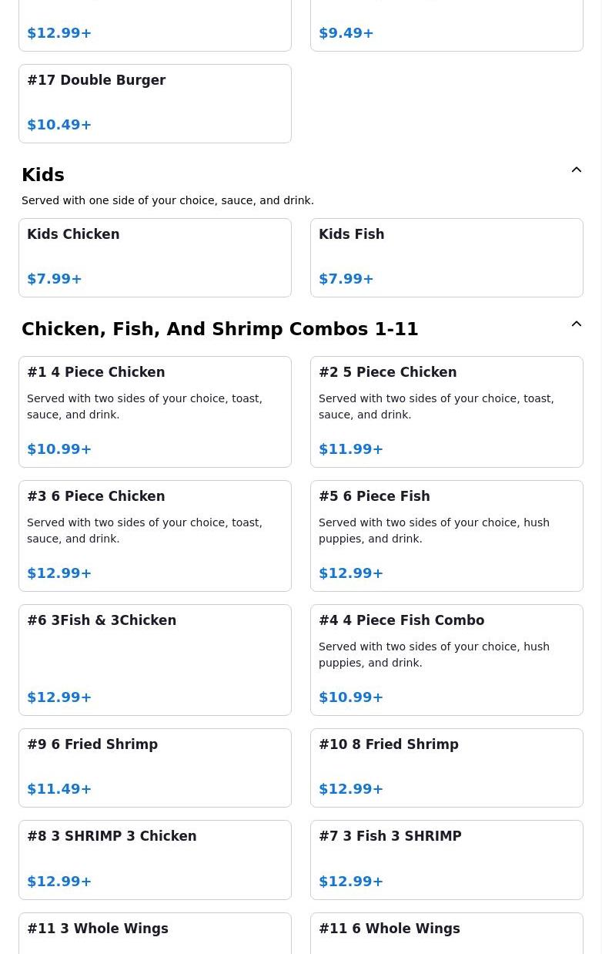The height and width of the screenshot is (954, 602).
Task: Choose #2 5 Piece Chicken combo
Action: tap(446, 411)
